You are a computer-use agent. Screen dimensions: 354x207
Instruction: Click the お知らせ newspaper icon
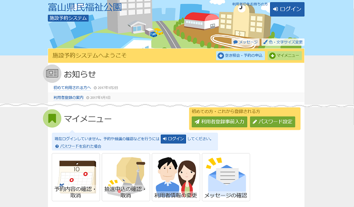click(52, 74)
